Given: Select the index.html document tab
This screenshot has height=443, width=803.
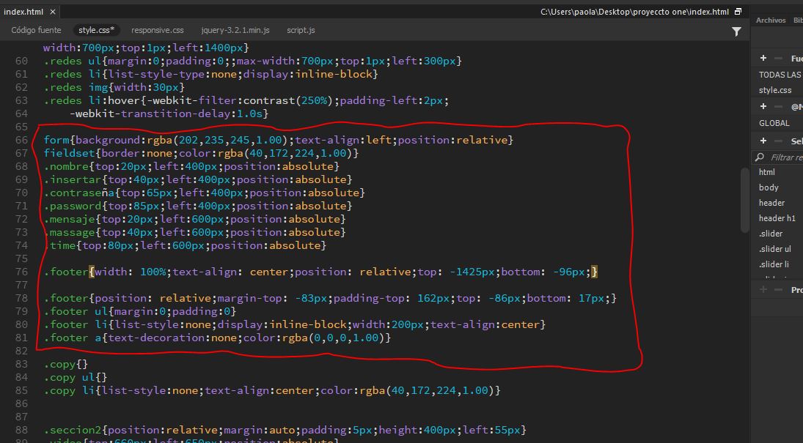Looking at the screenshot, I should coord(23,11).
